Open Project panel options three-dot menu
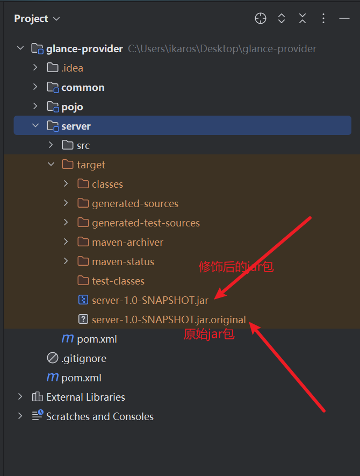The width and height of the screenshot is (360, 476). coord(323,18)
